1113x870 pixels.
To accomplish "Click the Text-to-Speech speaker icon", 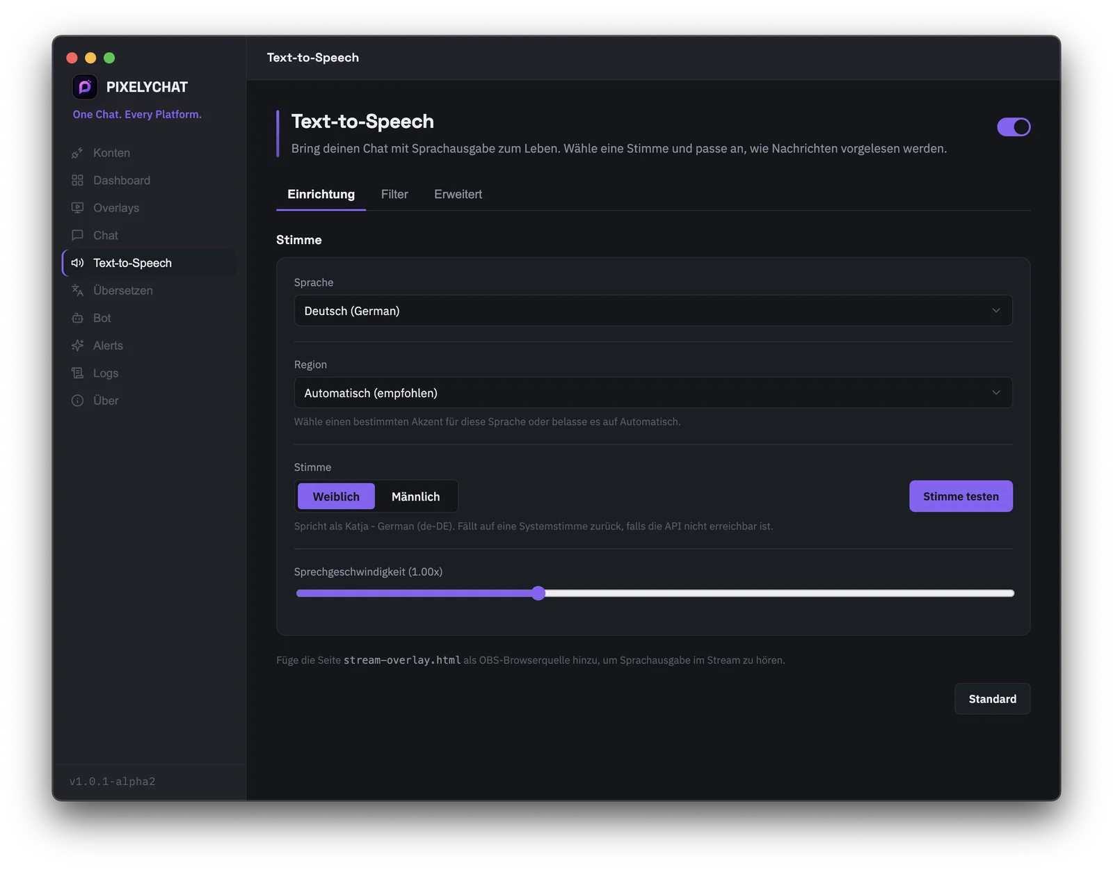I will pos(77,263).
